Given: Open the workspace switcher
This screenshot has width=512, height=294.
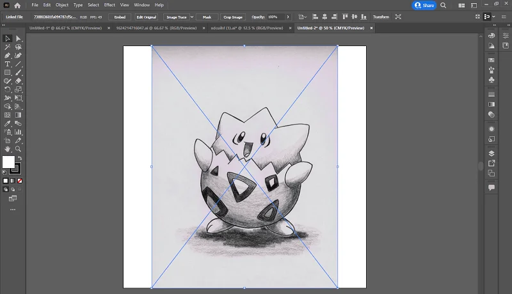Looking at the screenshot, I should pos(474,5).
